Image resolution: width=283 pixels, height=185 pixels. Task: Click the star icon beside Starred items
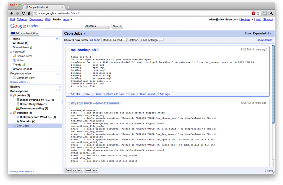click(x=31, y=47)
